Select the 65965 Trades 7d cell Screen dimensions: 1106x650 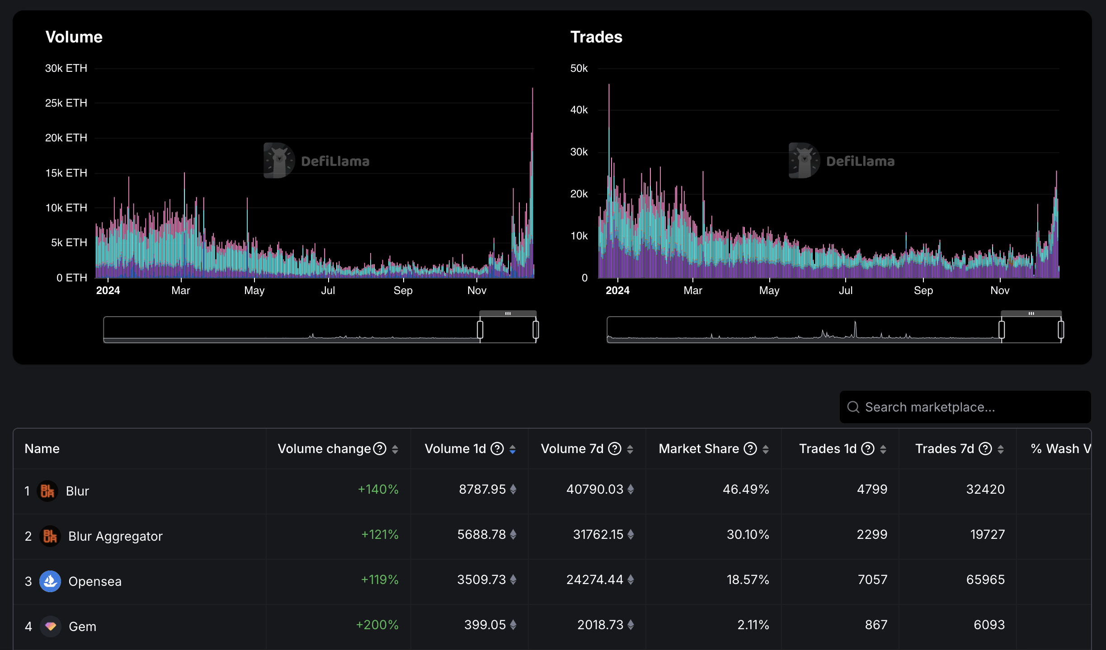pos(986,580)
